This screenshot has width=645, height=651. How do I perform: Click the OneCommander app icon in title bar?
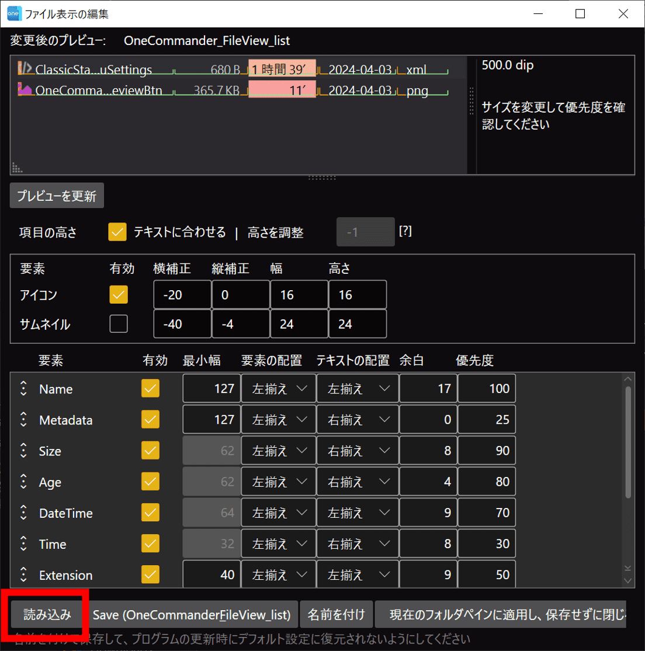click(13, 13)
